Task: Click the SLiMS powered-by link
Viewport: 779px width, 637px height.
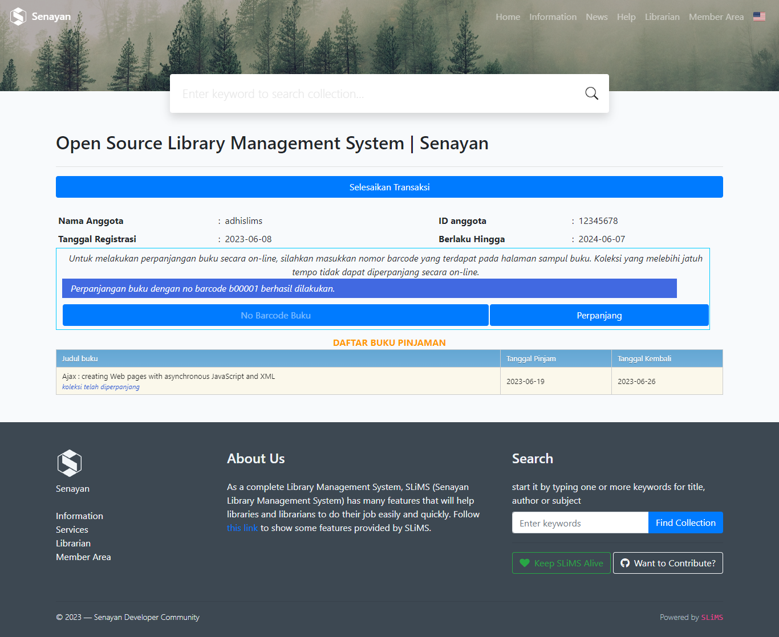Action: point(712,617)
